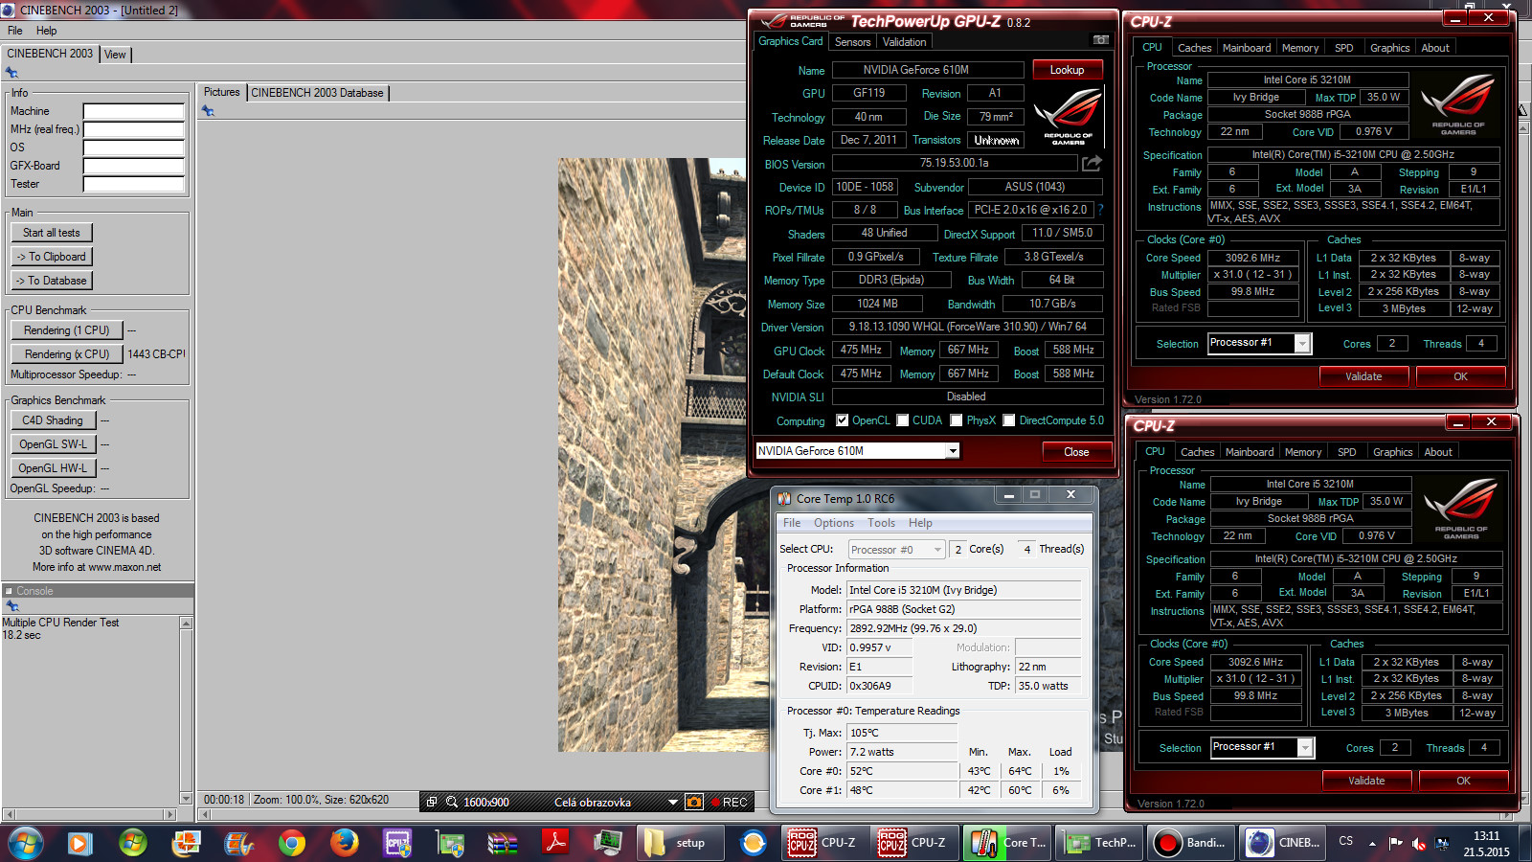
Task: Open WinRAR taskbar icon
Action: pos(502,843)
